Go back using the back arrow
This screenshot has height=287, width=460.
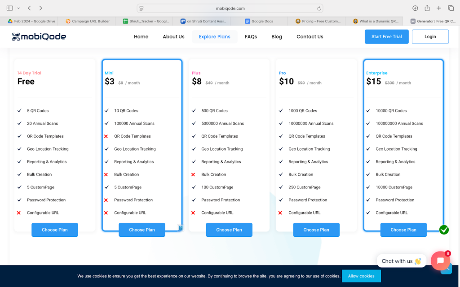click(x=29, y=8)
